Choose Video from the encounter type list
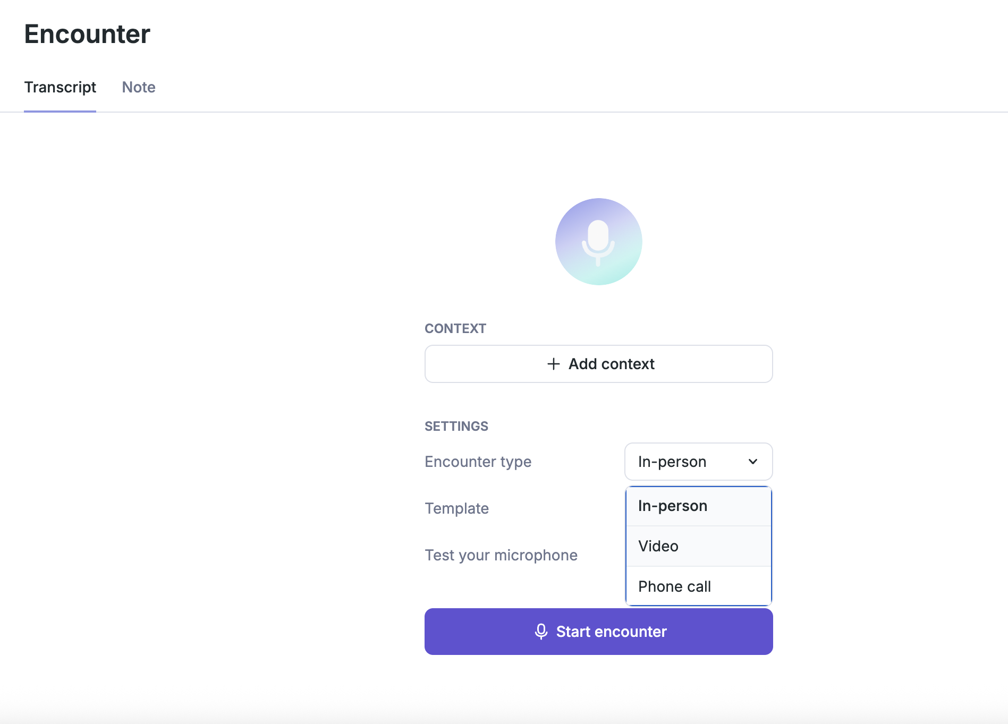Viewport: 1008px width, 724px height. (x=698, y=546)
